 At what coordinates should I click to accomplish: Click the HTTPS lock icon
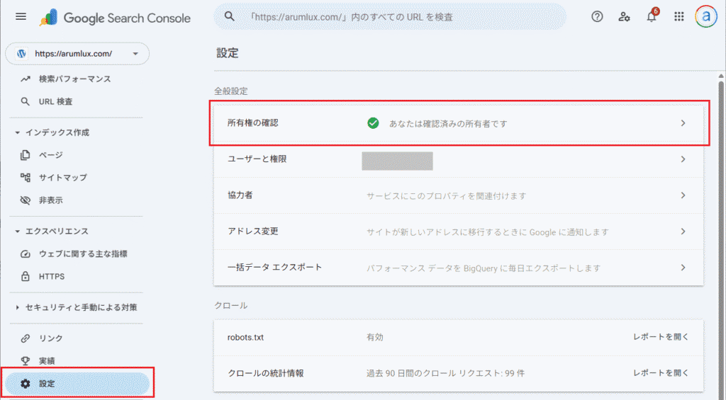[26, 276]
